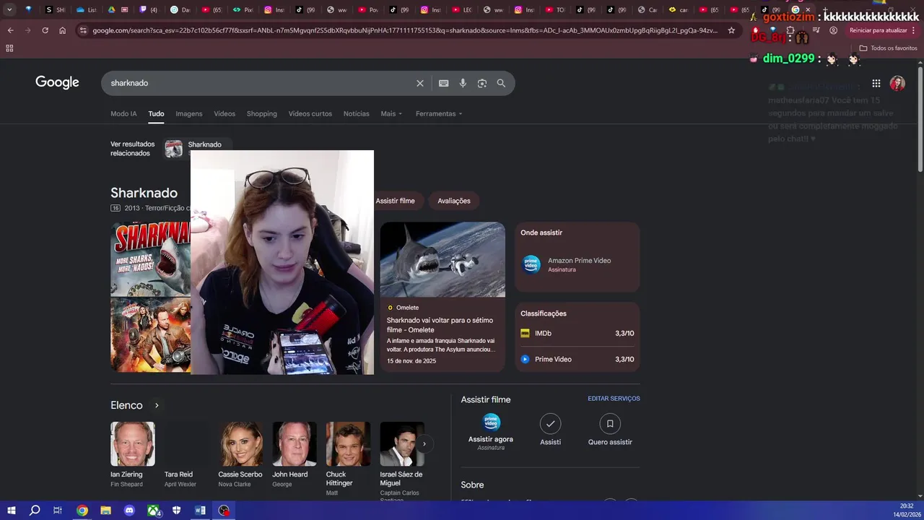Submit search with the magnifier icon
Image resolution: width=924 pixels, height=520 pixels.
coord(501,83)
